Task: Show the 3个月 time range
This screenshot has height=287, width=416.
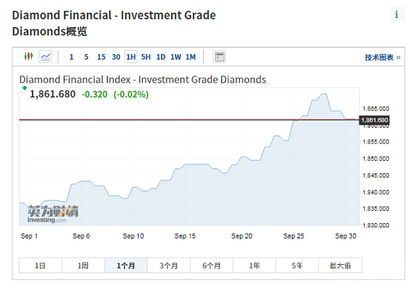Action: point(168,266)
